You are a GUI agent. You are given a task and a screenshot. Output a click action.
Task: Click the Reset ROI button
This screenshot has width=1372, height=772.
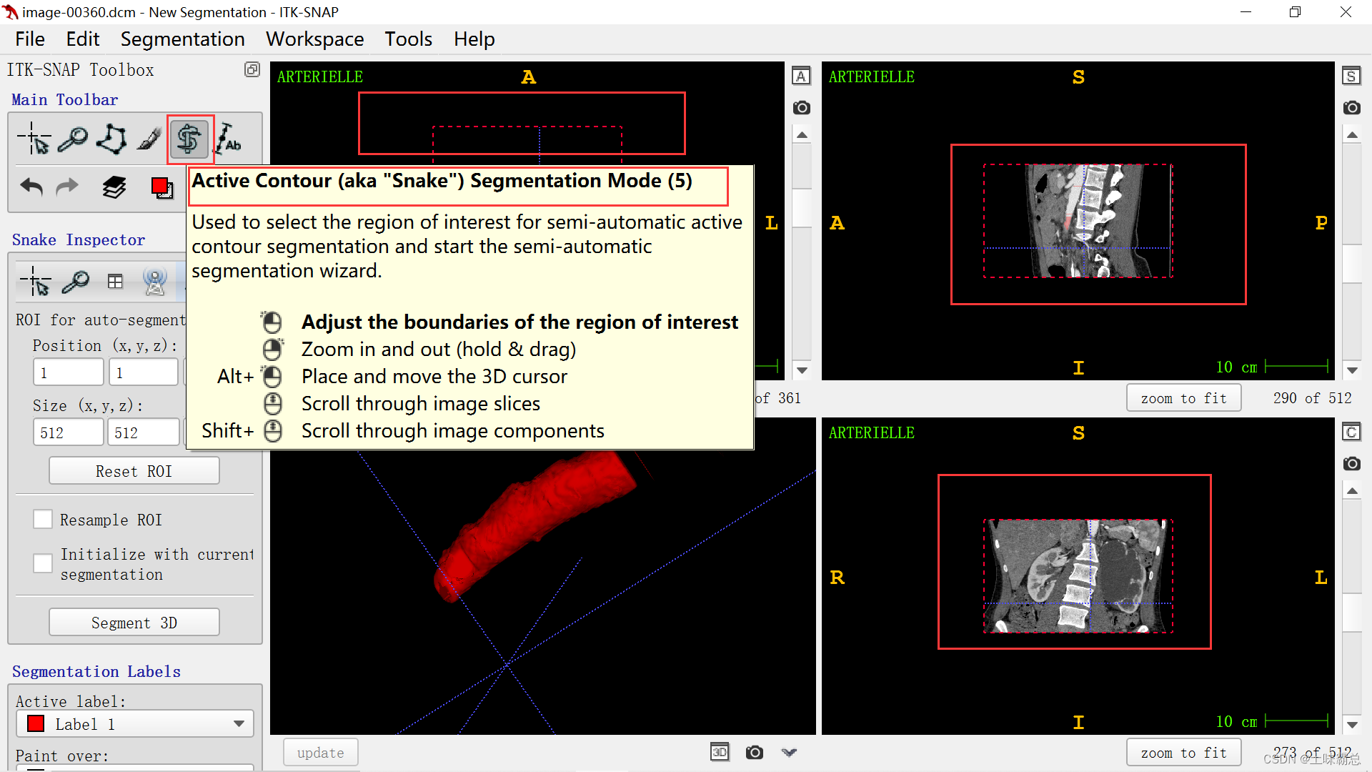[134, 471]
